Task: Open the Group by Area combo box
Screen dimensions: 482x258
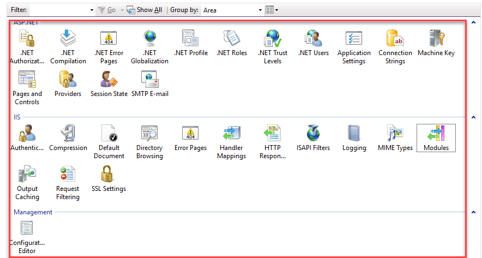Action: pos(232,10)
